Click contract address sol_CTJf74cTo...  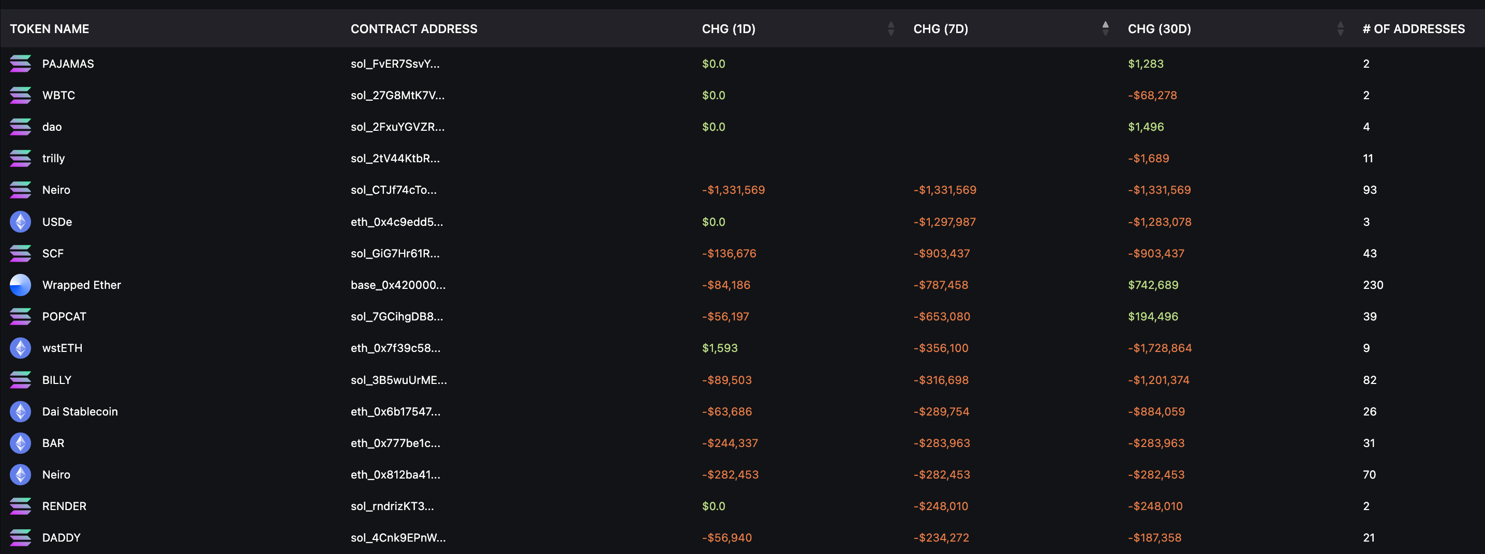(x=394, y=190)
